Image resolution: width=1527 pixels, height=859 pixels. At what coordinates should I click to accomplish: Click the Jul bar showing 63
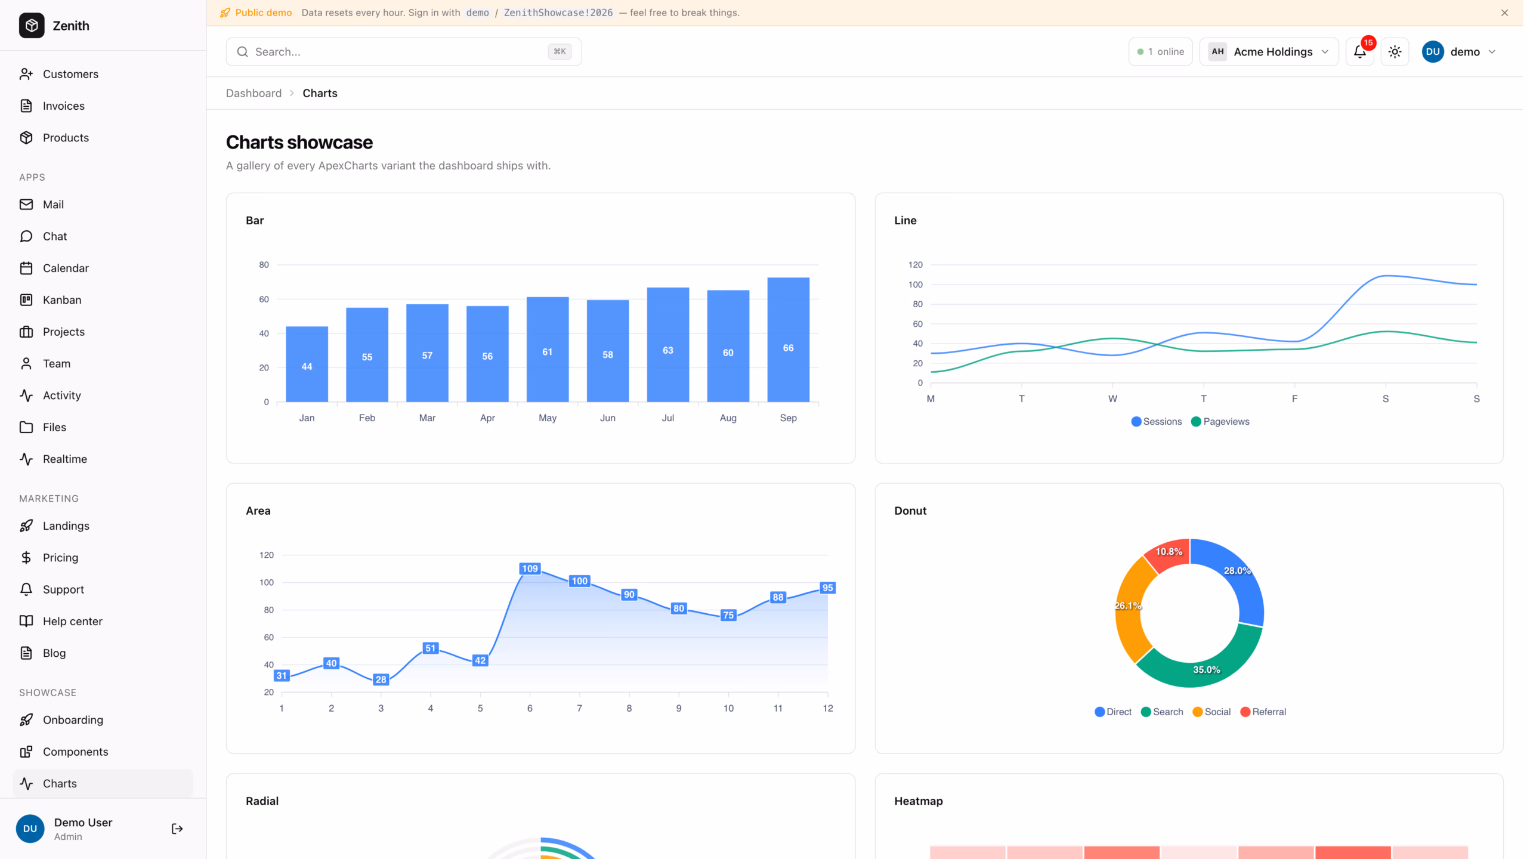[x=668, y=345]
